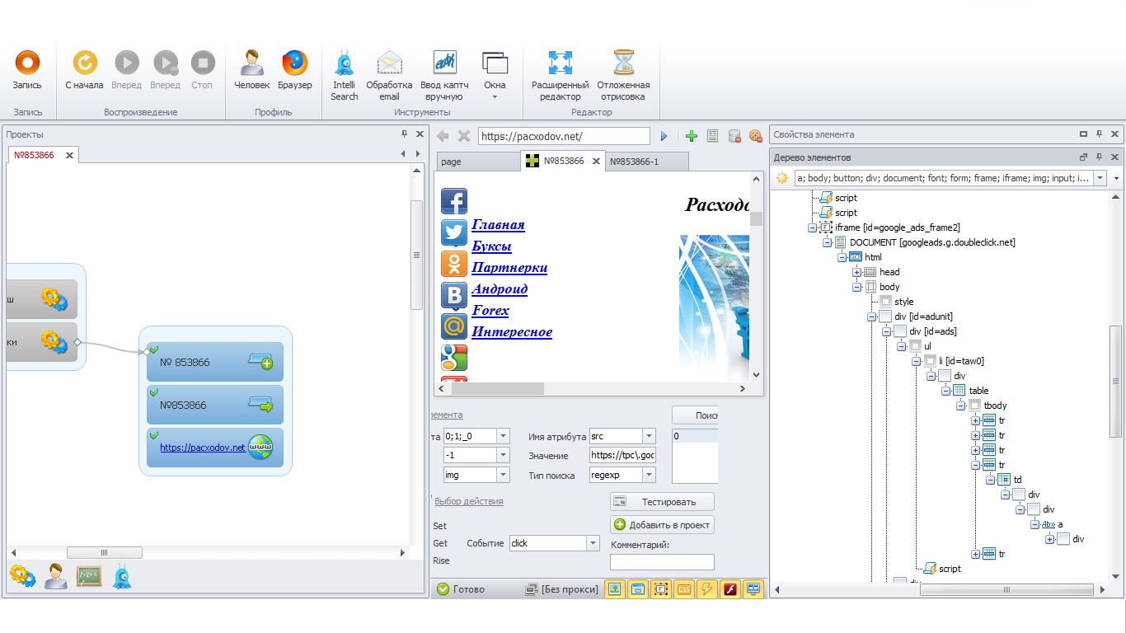Click the sun highlight icon in element tree
This screenshot has height=633, width=1126.
(x=782, y=177)
